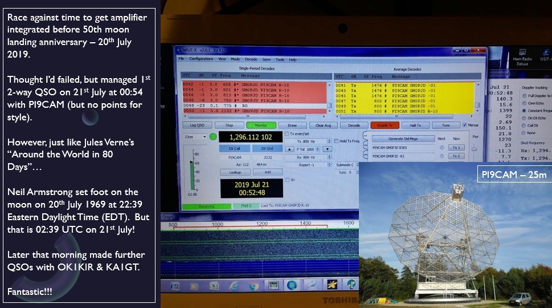Click the Halt Tx button

coord(415,125)
